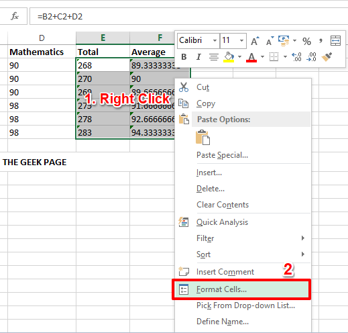Screen dimensions: 348x333
Task: Choose Insert Comment menu entry
Action: pos(243,272)
